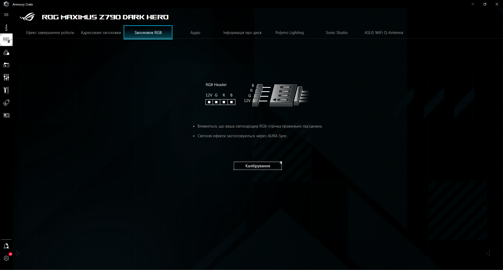Open the Aura Sync icon in sidebar
Screen dimensions: 503x270
point(6,52)
